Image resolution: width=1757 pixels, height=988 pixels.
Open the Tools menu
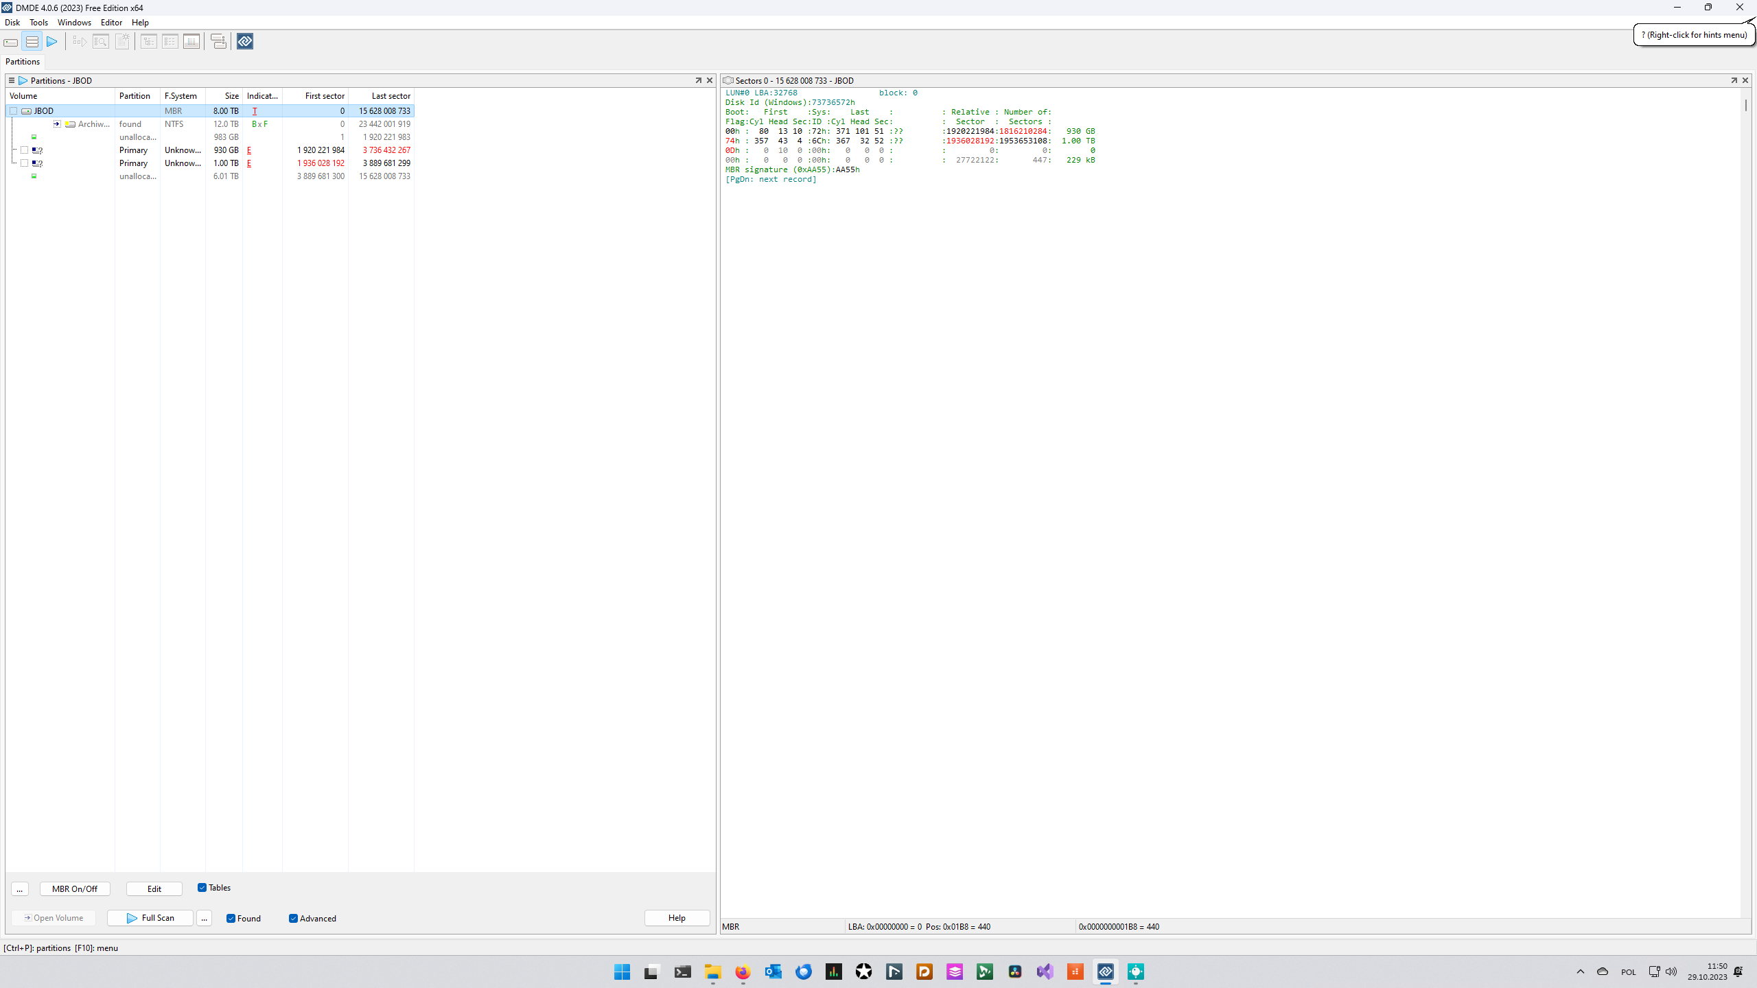[38, 23]
